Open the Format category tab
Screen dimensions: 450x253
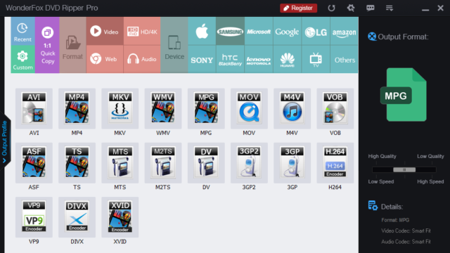[x=72, y=45]
